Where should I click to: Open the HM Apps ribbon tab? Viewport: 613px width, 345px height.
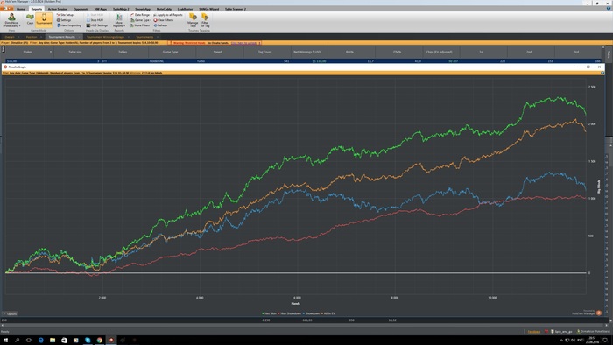(x=101, y=9)
